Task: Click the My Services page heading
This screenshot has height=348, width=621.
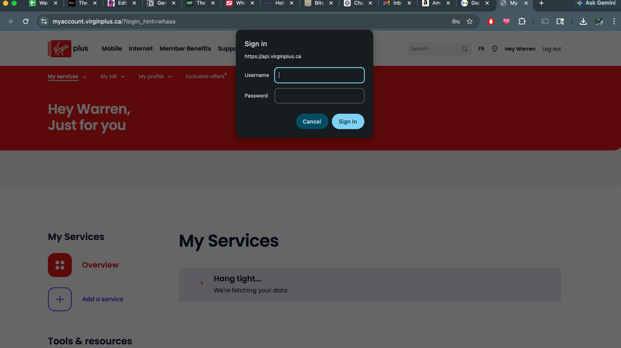Action: pyautogui.click(x=229, y=240)
